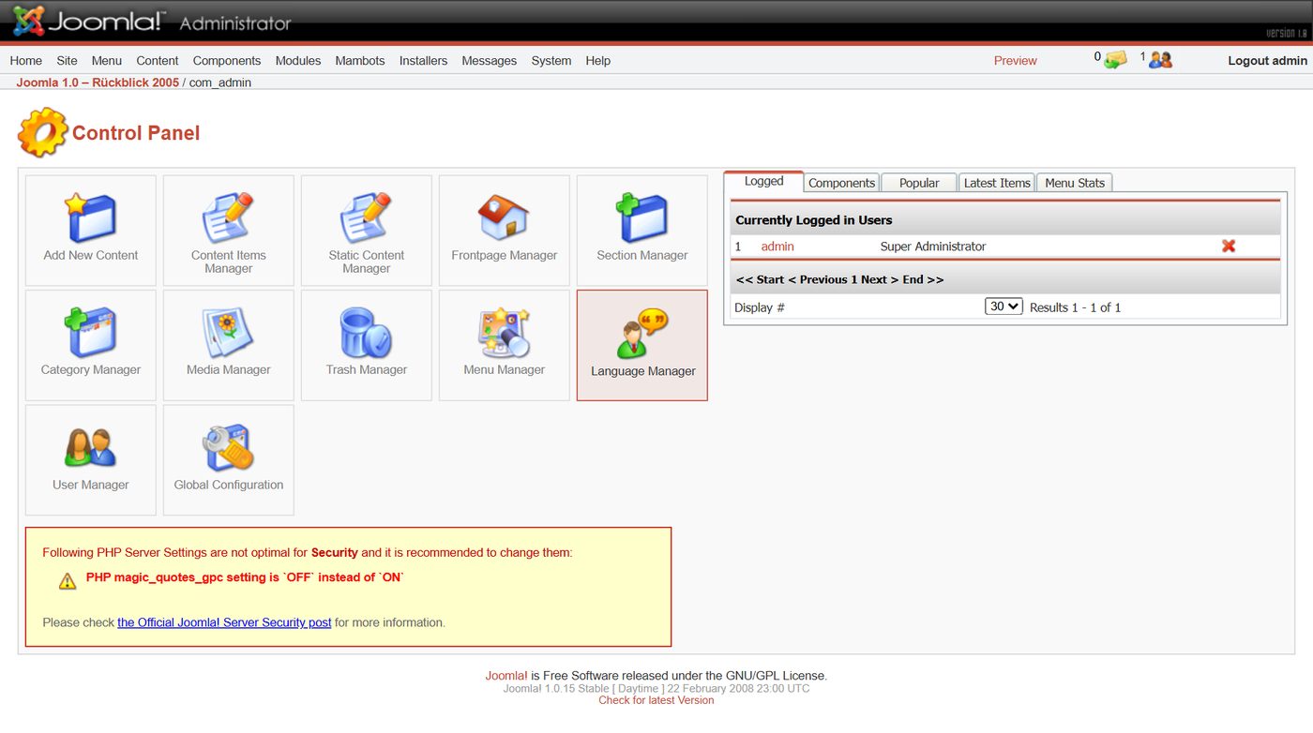Click the unread messages mail icon

[x=1115, y=60]
